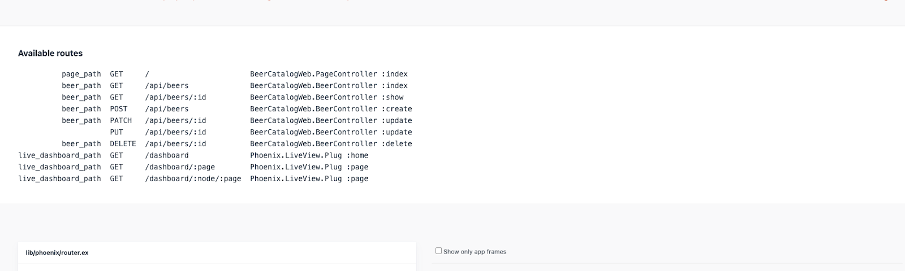905x271 pixels.
Task: Click the Available routes heading
Action: 50,53
